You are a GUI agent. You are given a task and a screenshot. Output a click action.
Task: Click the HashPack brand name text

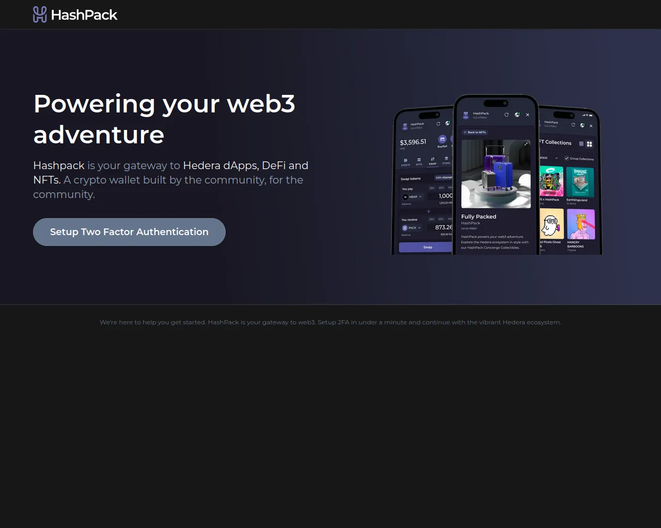tap(84, 15)
